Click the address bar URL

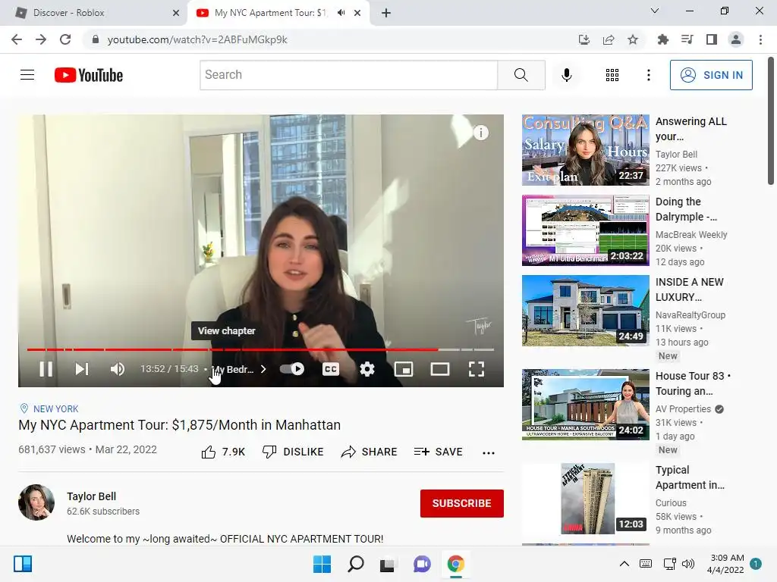[x=197, y=39]
